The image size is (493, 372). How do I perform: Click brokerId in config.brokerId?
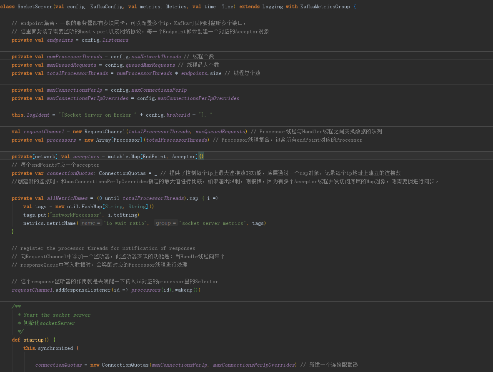pos(178,115)
